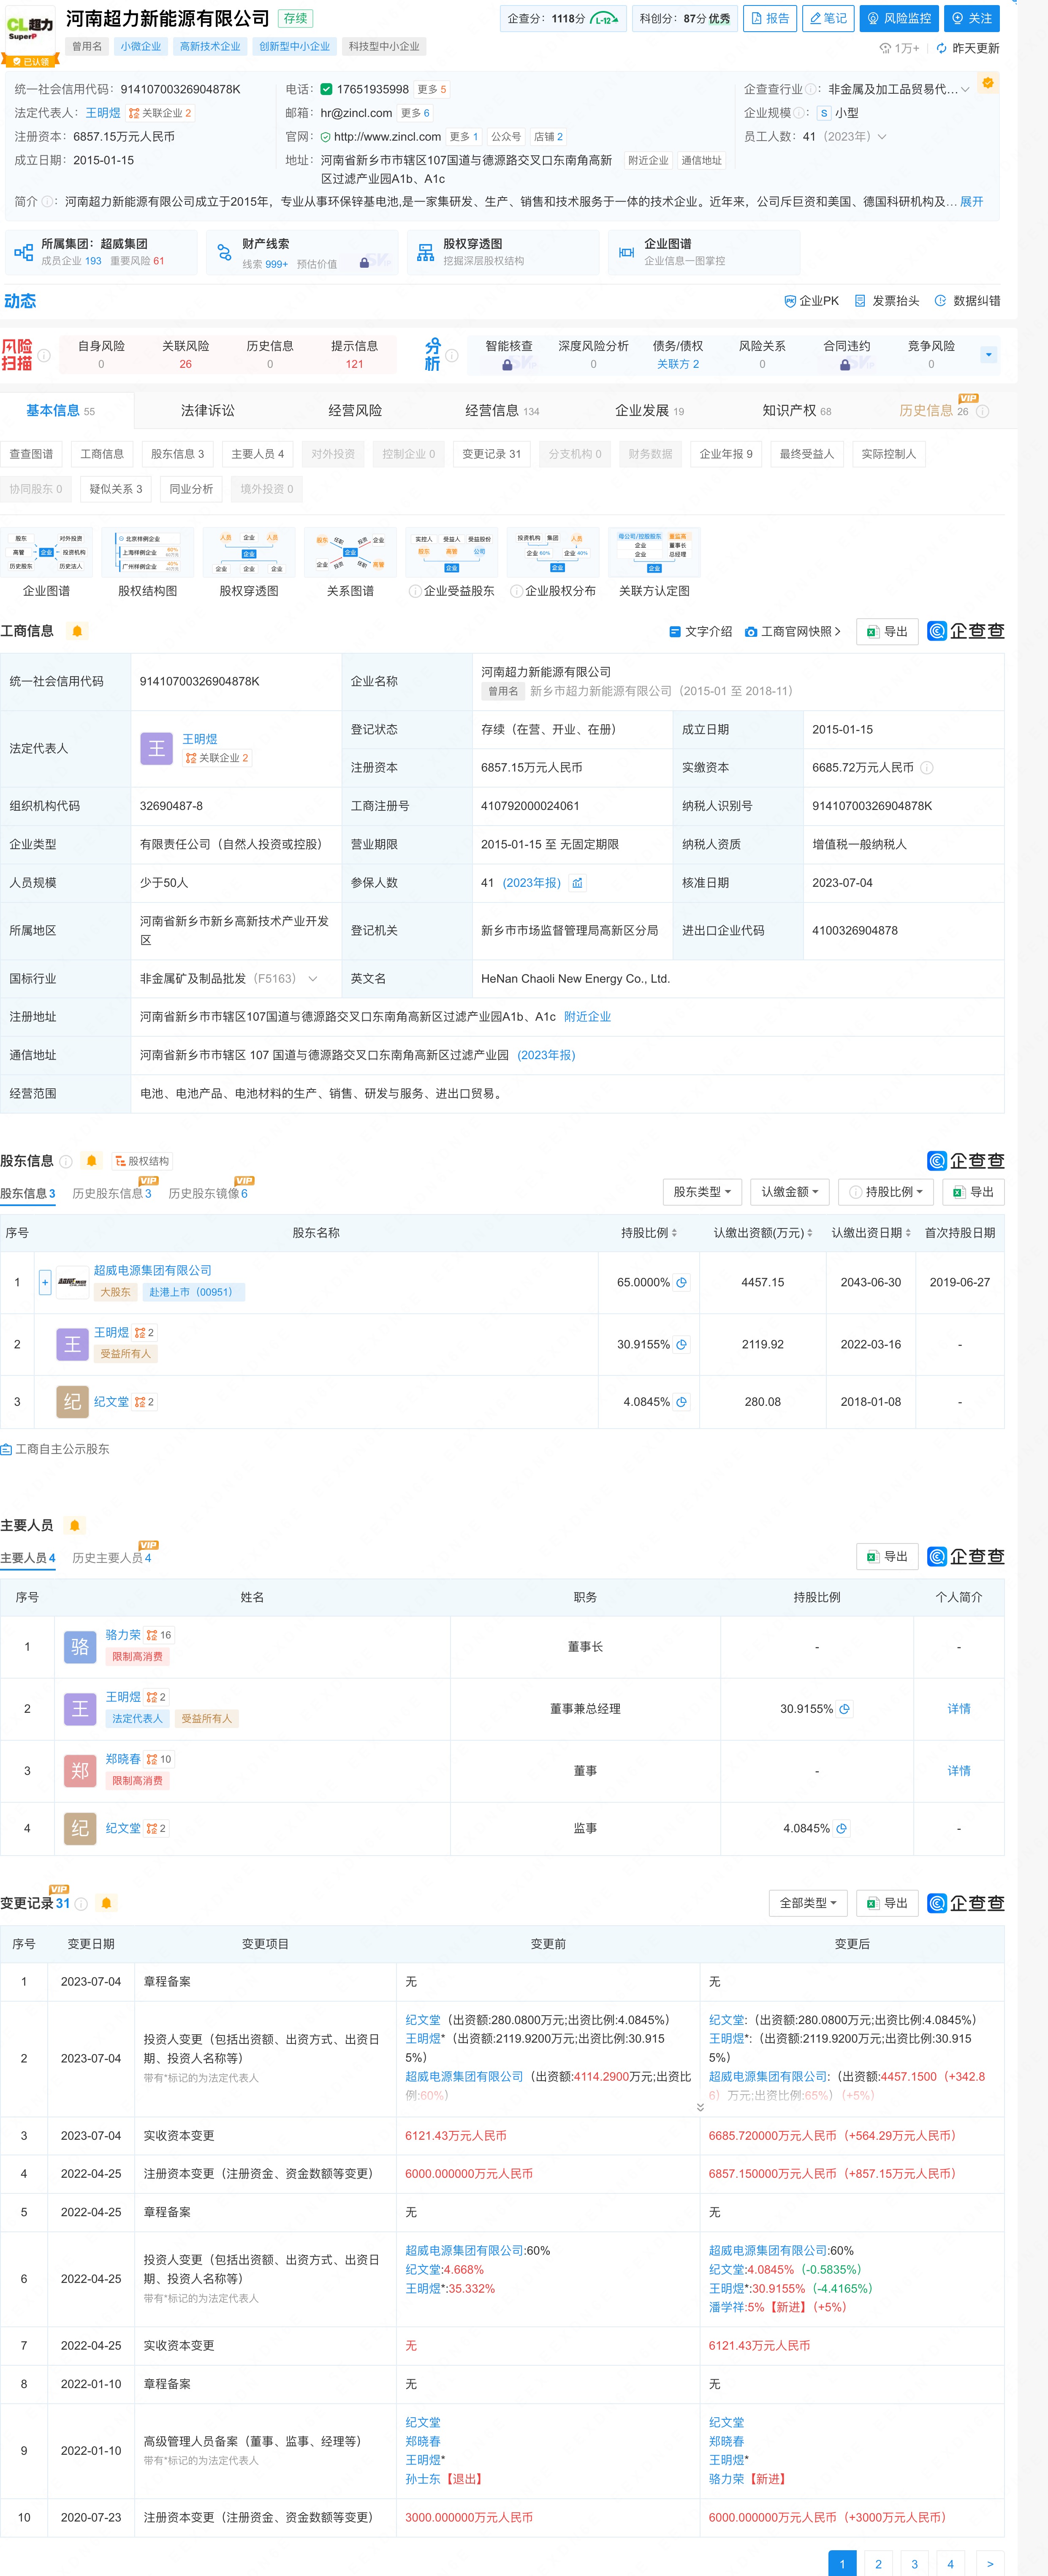1048x2576 pixels.
Task: Open the 关系图谱 thumbnail
Action: click(x=350, y=562)
